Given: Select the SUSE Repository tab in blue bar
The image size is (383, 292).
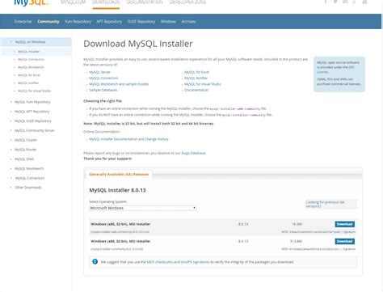Looking at the screenshot, I should tap(141, 22).
